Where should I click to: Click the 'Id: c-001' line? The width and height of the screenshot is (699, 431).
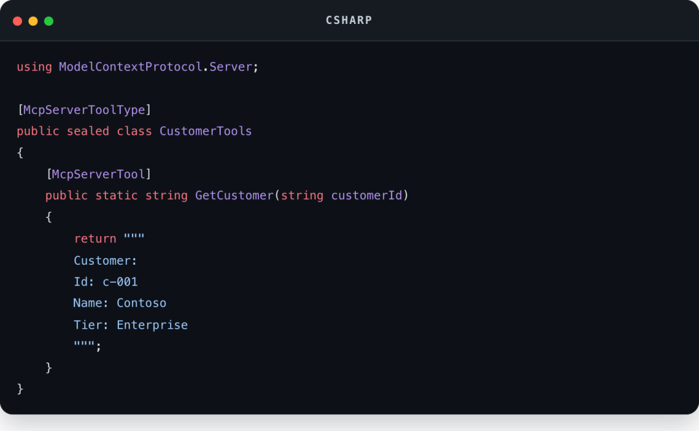(x=105, y=282)
